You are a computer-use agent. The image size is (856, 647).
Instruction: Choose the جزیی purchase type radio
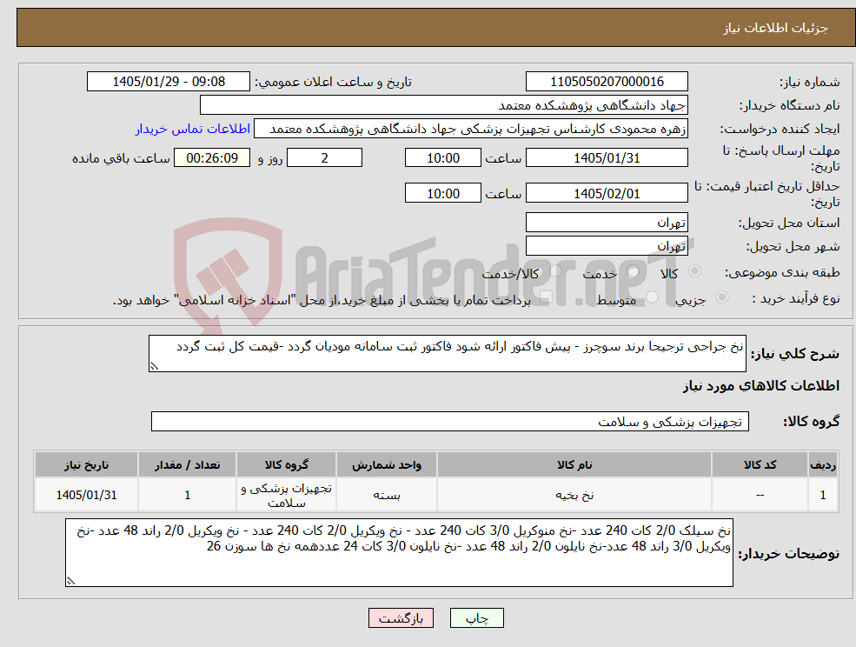(x=721, y=297)
